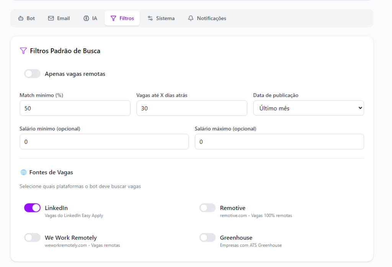Open the Data de publicação dropdown
The height and width of the screenshot is (267, 392).
[308, 108]
